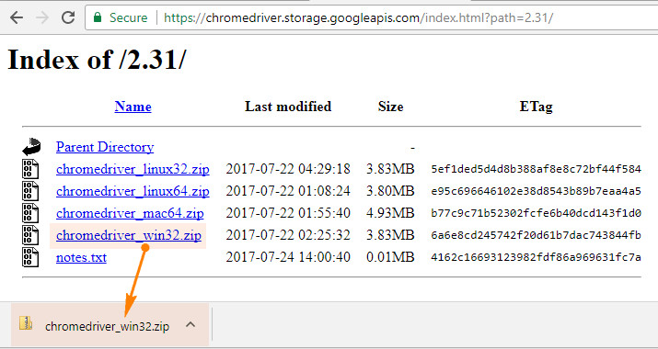The height and width of the screenshot is (349, 658).
Task: Reload the page with the refresh icon
Action: [68, 17]
